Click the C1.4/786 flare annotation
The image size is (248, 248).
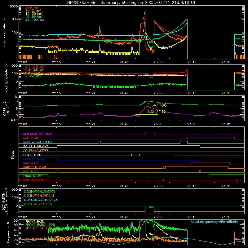click(157, 105)
